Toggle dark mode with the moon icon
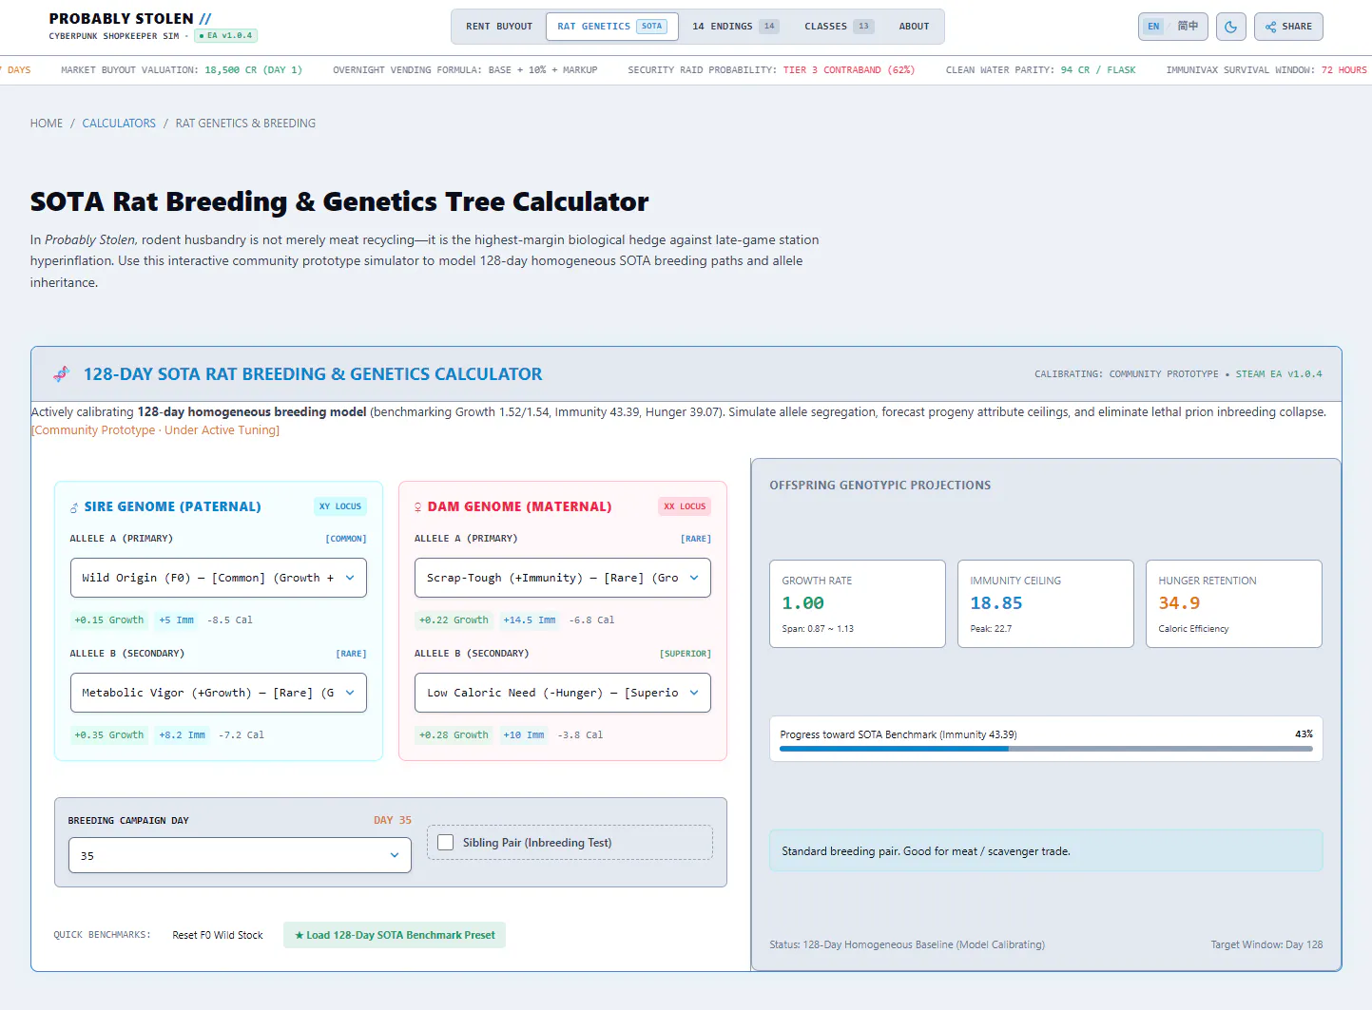 click(x=1230, y=27)
